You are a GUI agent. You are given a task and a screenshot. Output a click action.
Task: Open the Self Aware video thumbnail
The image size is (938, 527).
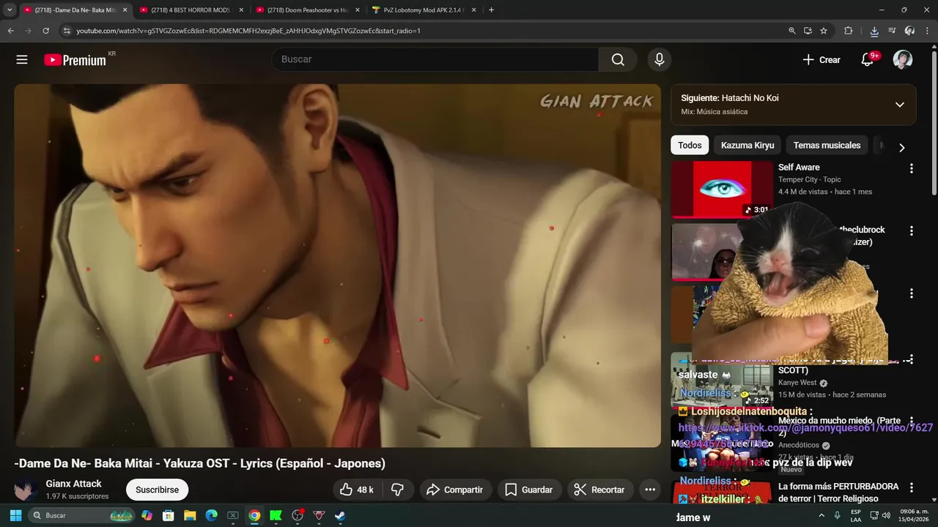pyautogui.click(x=723, y=189)
